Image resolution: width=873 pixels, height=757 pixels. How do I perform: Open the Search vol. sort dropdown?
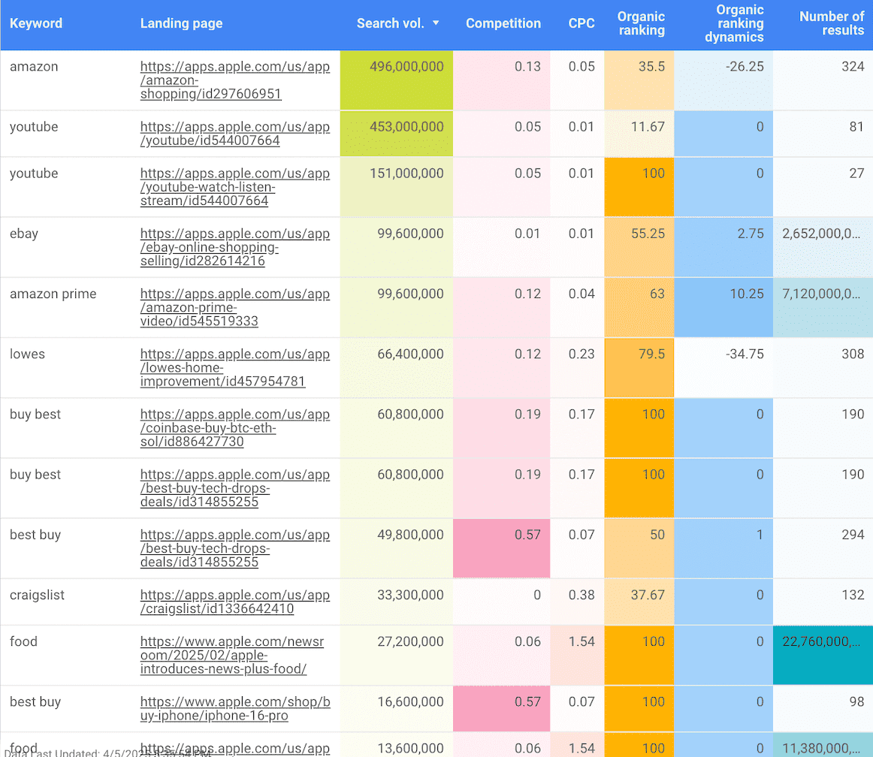(x=438, y=23)
